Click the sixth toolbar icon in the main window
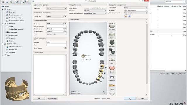This screenshot has width=187, height=105. click(x=26, y=2)
